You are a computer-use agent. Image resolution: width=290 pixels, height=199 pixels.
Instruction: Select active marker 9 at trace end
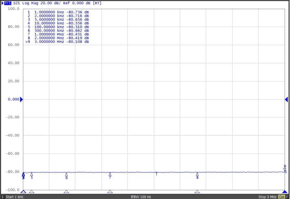285,169
